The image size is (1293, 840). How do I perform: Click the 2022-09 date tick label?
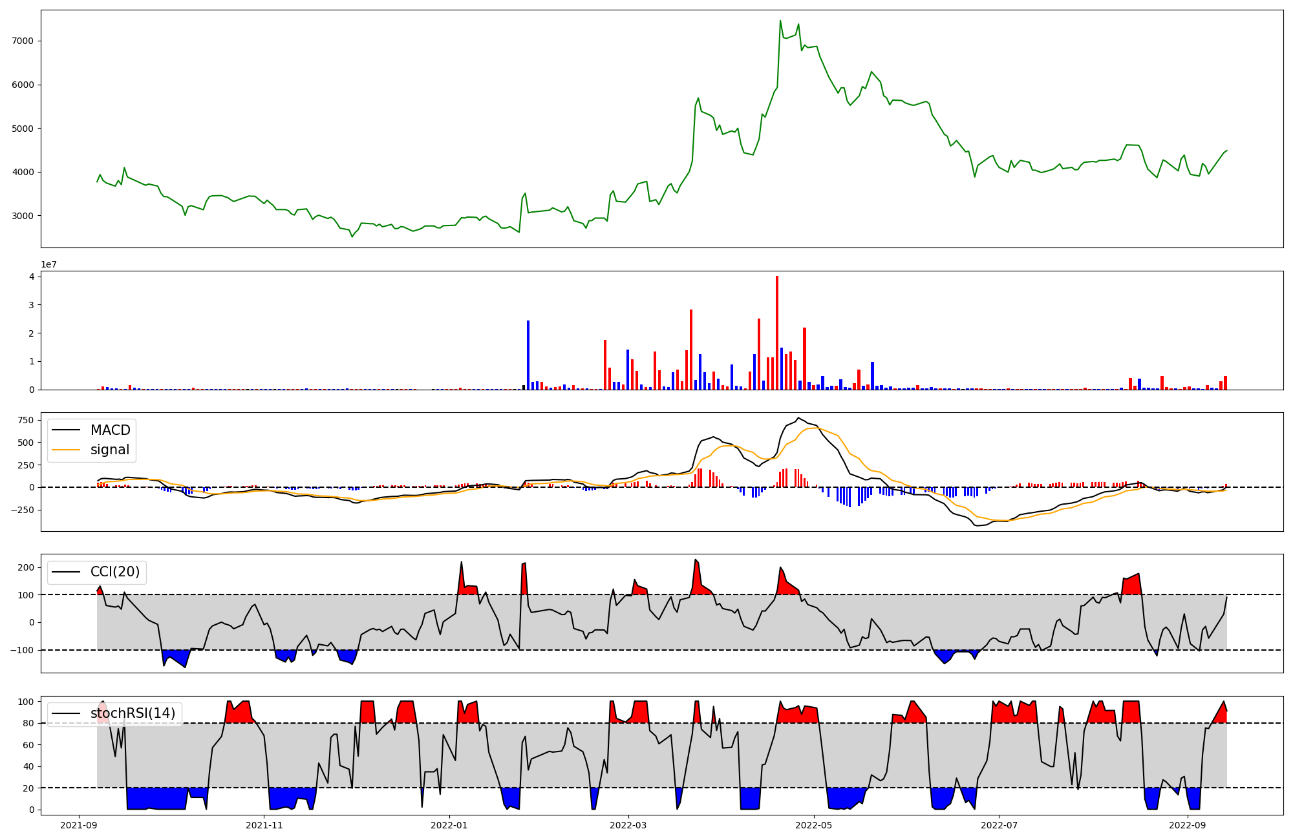[1188, 825]
